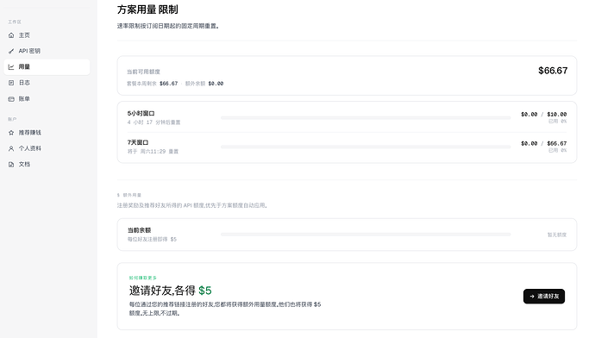The height and width of the screenshot is (338, 595).
Task: Click the $0.00 / $66.67 usage value
Action: pos(544,143)
